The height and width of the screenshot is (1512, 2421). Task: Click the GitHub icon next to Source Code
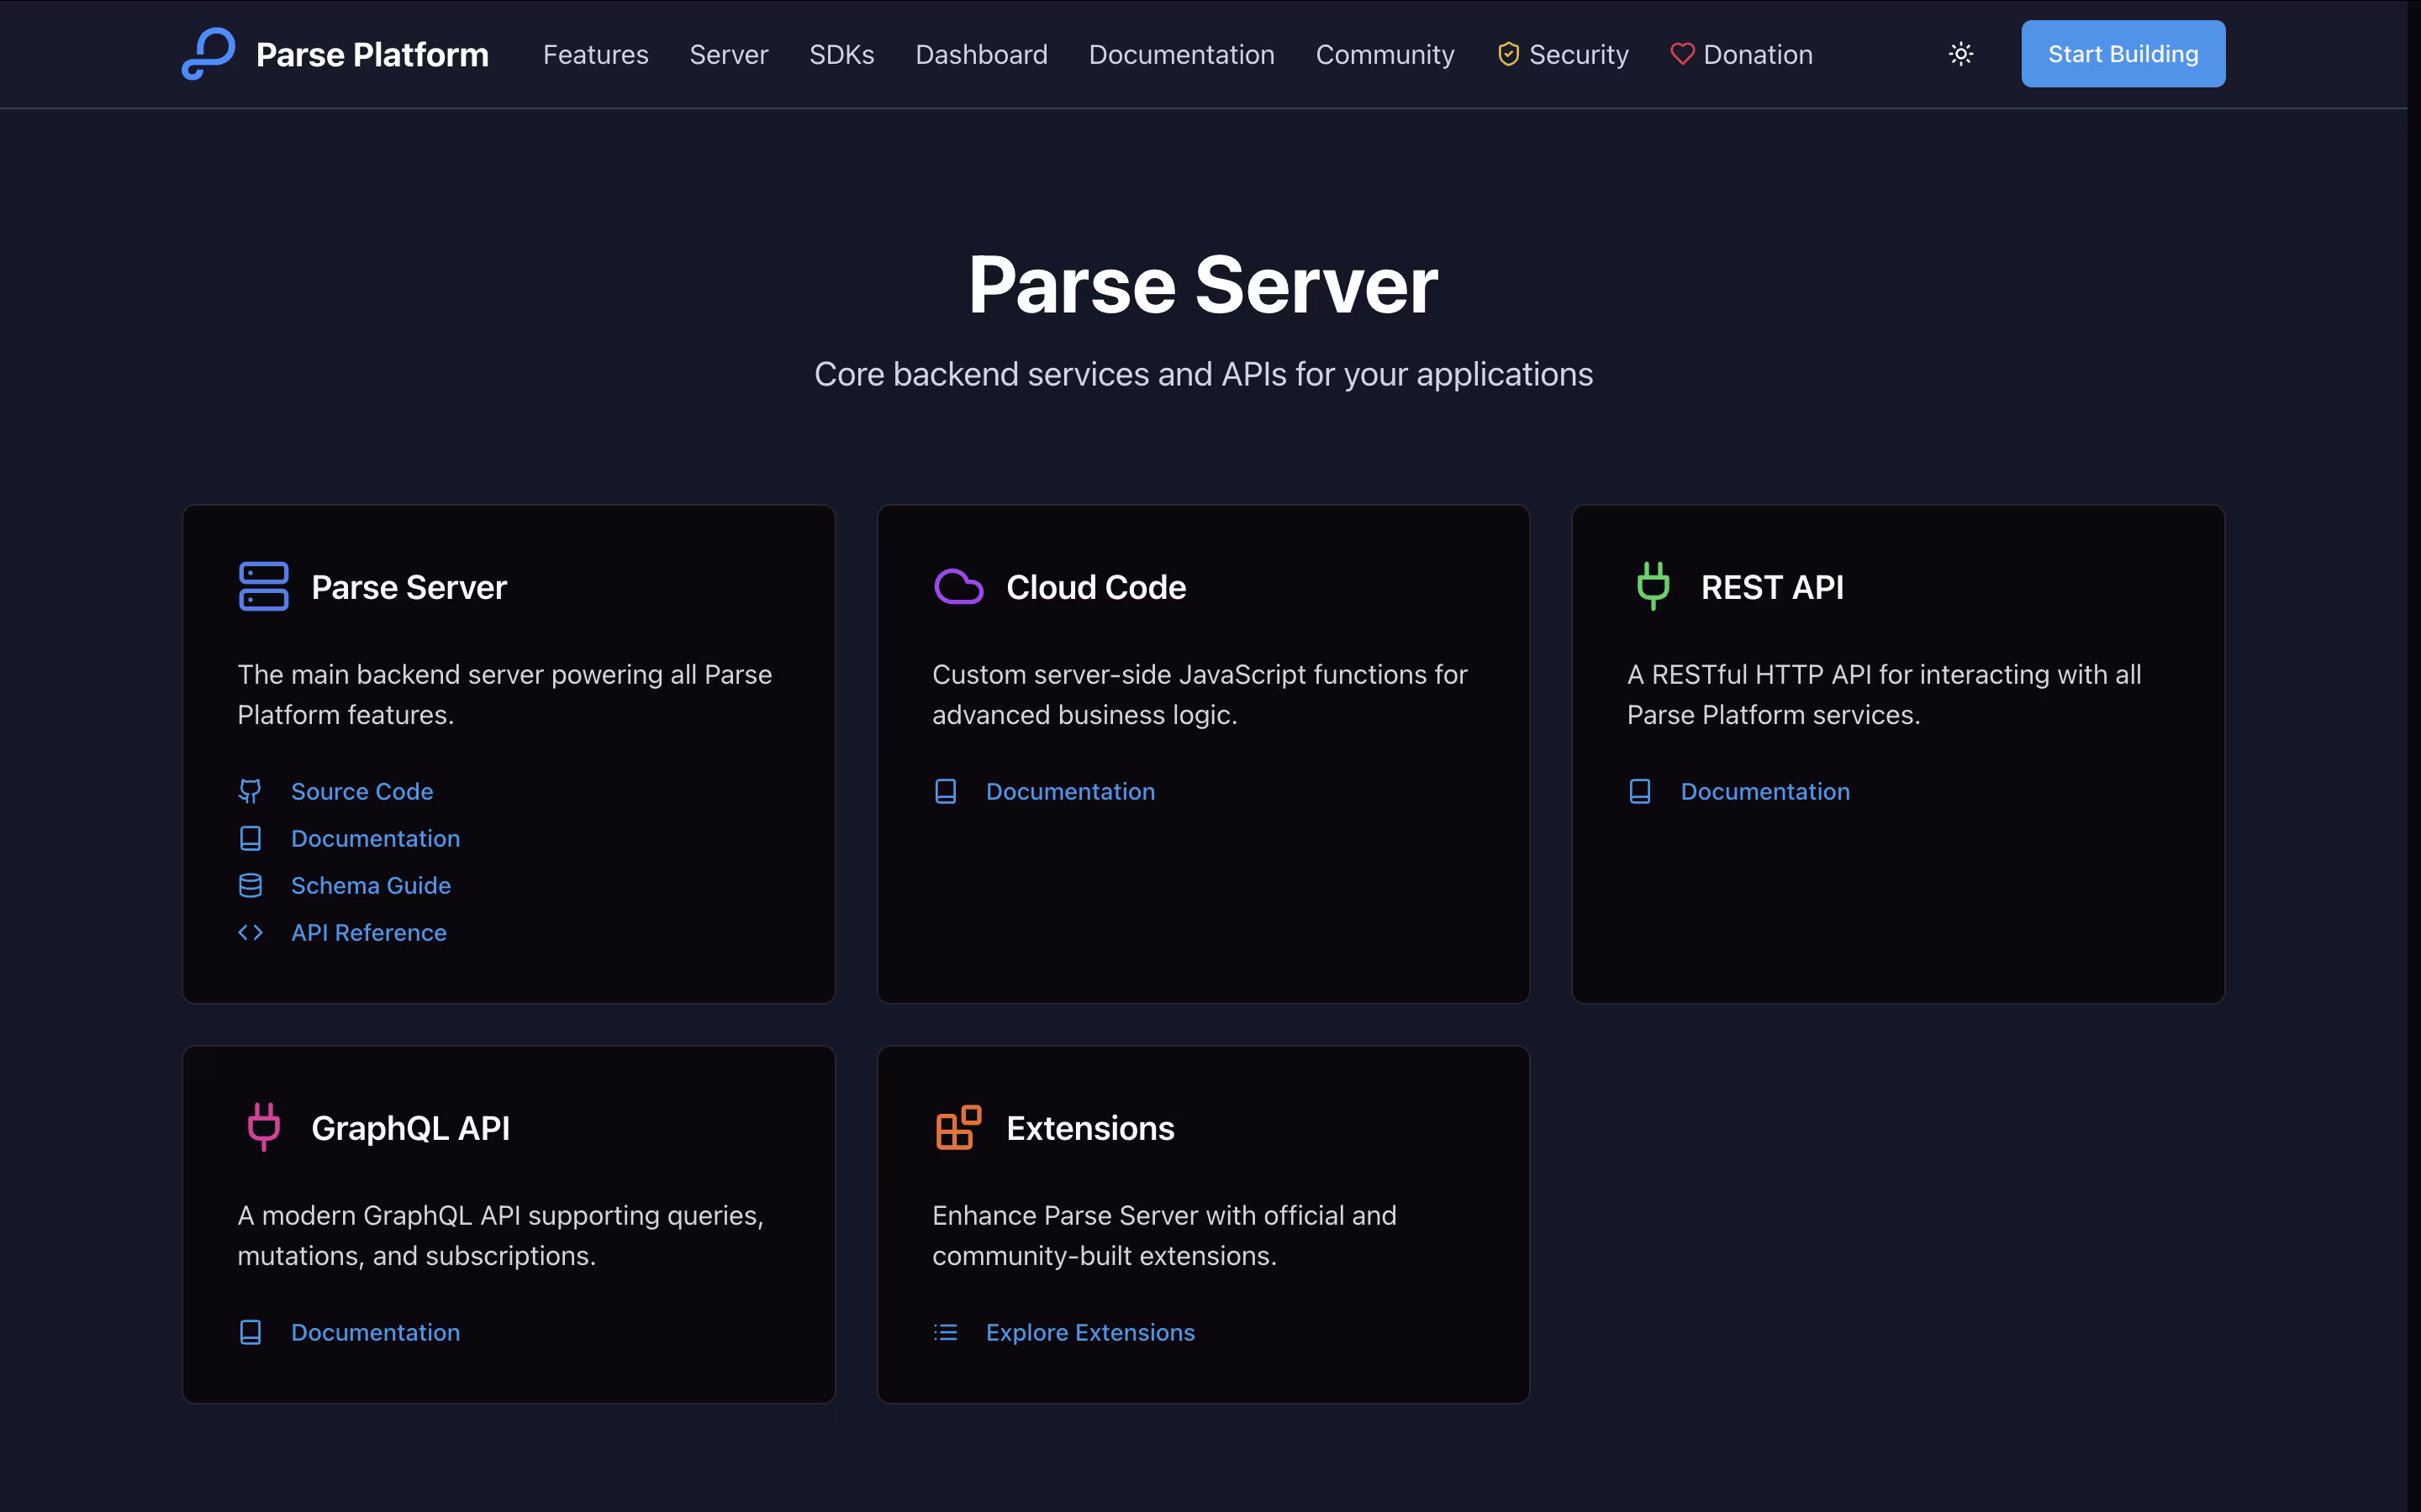click(x=251, y=791)
